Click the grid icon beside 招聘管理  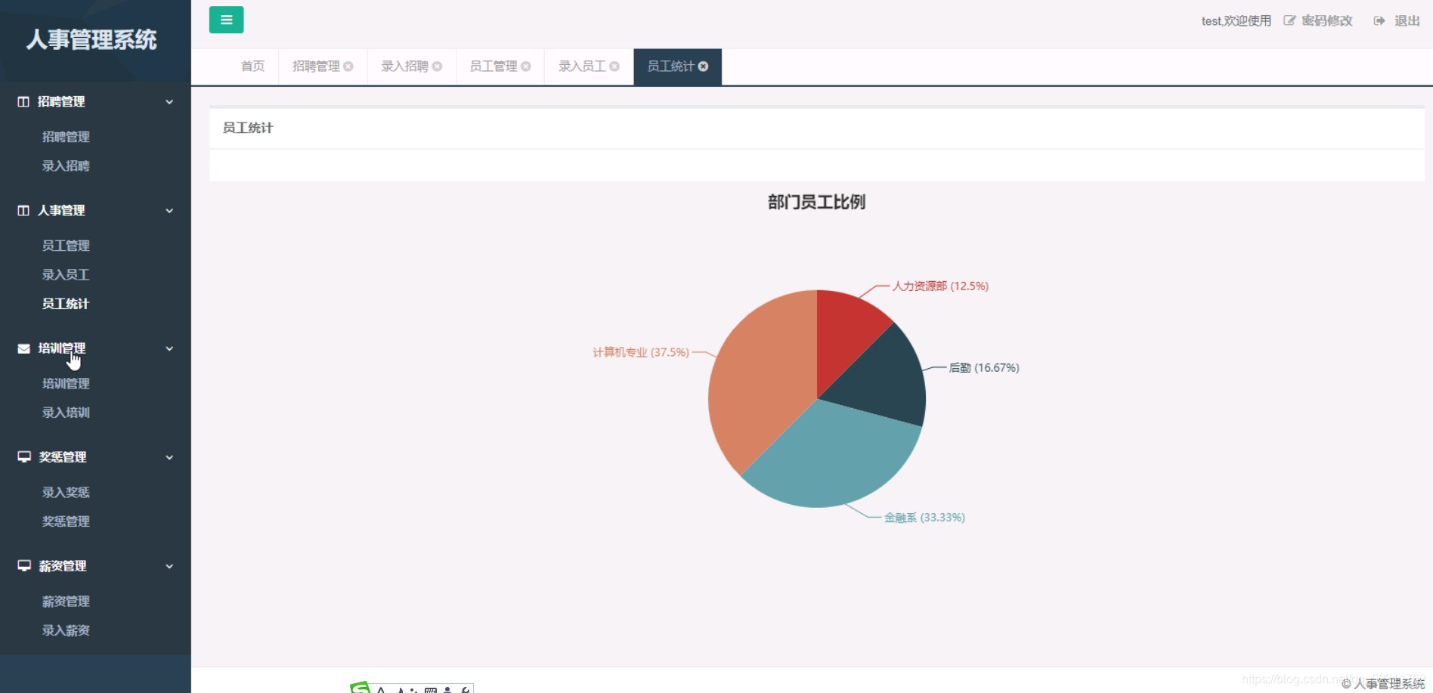(21, 101)
